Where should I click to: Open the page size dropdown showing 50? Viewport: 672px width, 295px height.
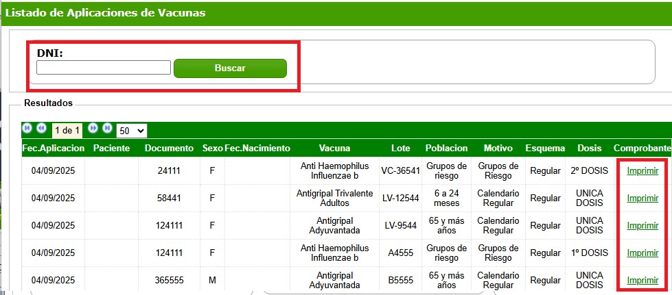pos(132,130)
